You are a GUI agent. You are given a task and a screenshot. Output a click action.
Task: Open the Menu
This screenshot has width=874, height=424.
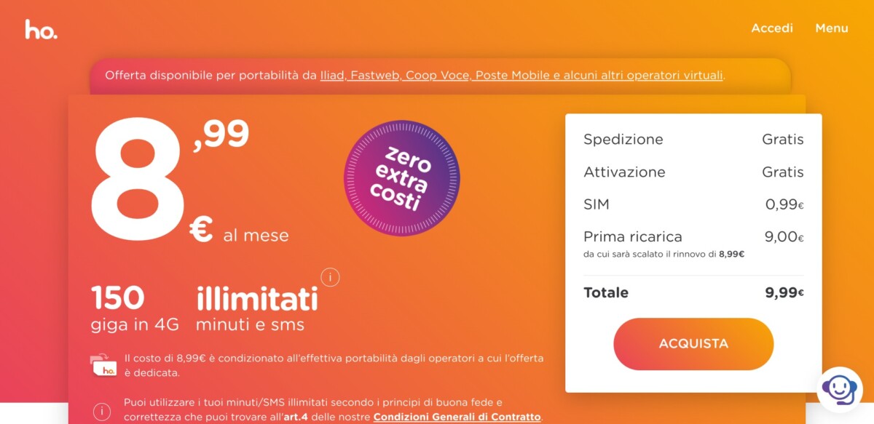(832, 28)
